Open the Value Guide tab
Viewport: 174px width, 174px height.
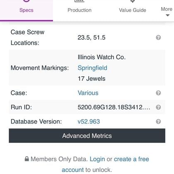[133, 10]
